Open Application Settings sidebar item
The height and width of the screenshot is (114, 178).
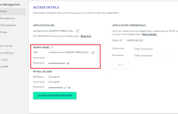click(6, 53)
